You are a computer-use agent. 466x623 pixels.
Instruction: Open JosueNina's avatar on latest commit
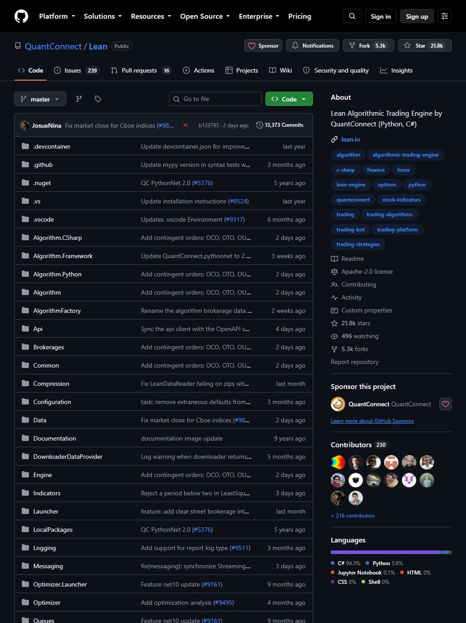[x=25, y=125]
